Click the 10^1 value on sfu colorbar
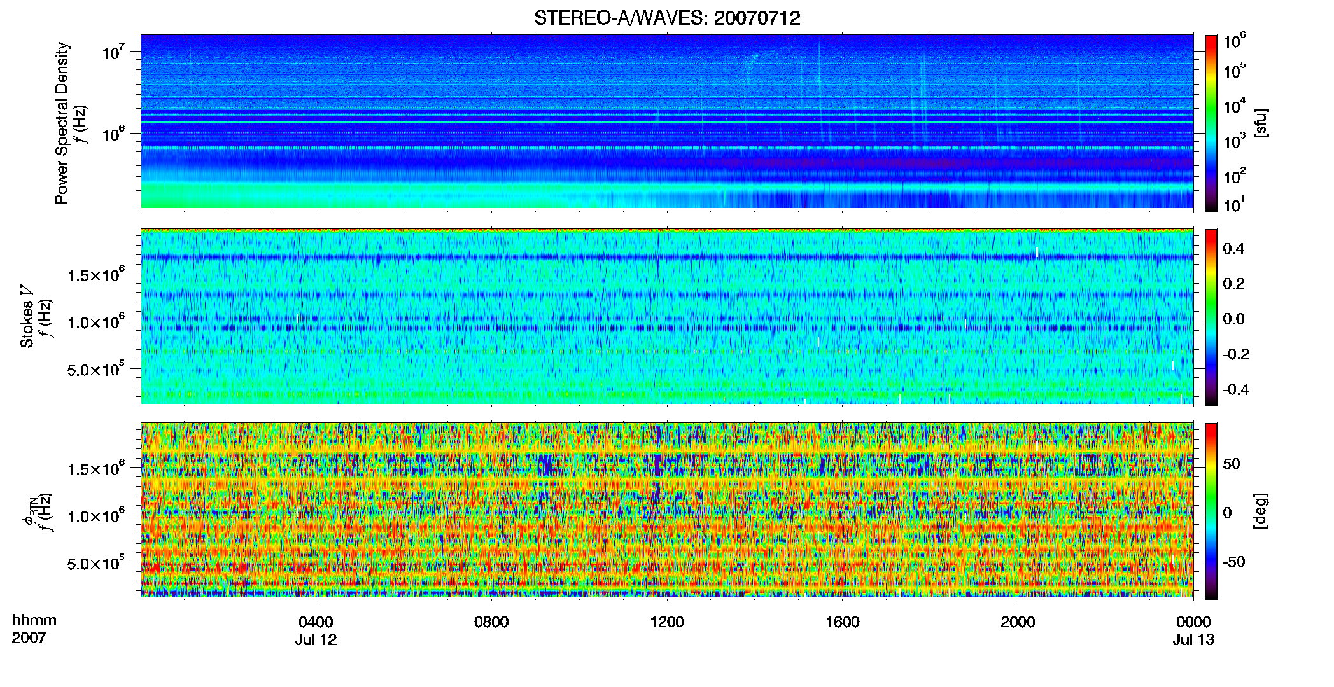The image size is (1334, 687). tap(1235, 205)
